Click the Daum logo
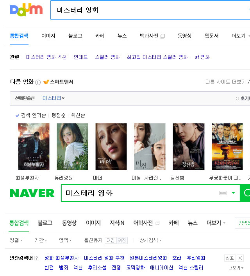This screenshot has width=250, height=276. tap(26, 10)
